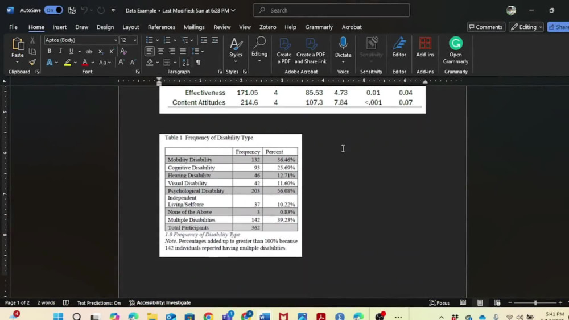The image size is (569, 320).
Task: Switch to Web Layout view icon
Action: [x=497, y=302]
